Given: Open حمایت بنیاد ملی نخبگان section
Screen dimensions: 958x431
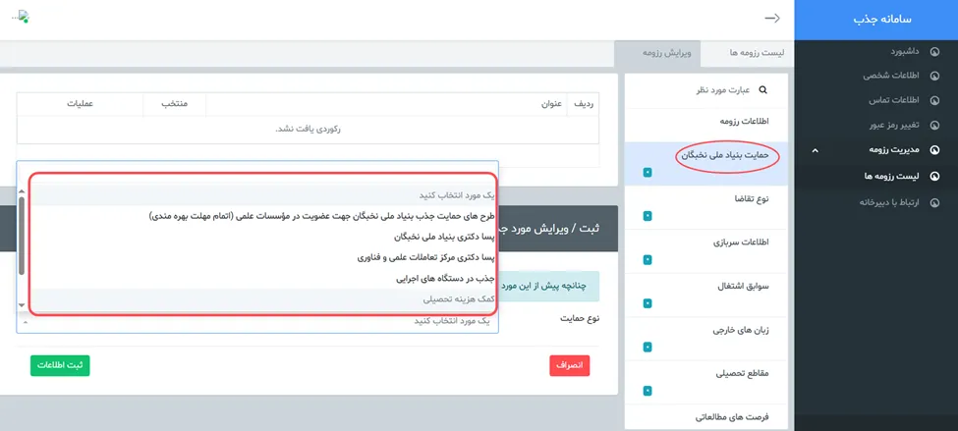Looking at the screenshot, I should [x=727, y=155].
